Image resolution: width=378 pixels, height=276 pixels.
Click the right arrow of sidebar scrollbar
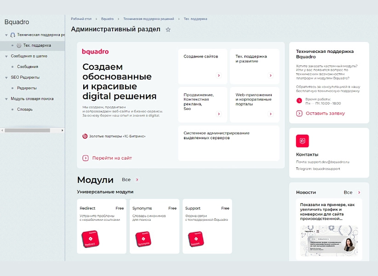pyautogui.click(x=62, y=130)
